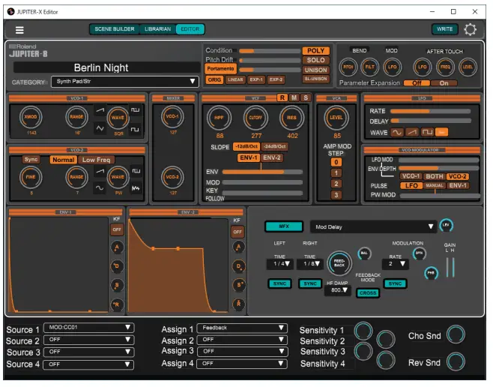Toggle the Portamento button
The width and height of the screenshot is (493, 387).
(x=220, y=69)
